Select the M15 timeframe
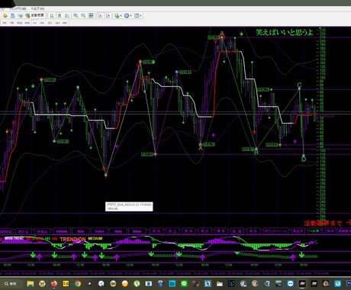The height and width of the screenshot is (290, 351). pyautogui.click(x=20, y=23)
